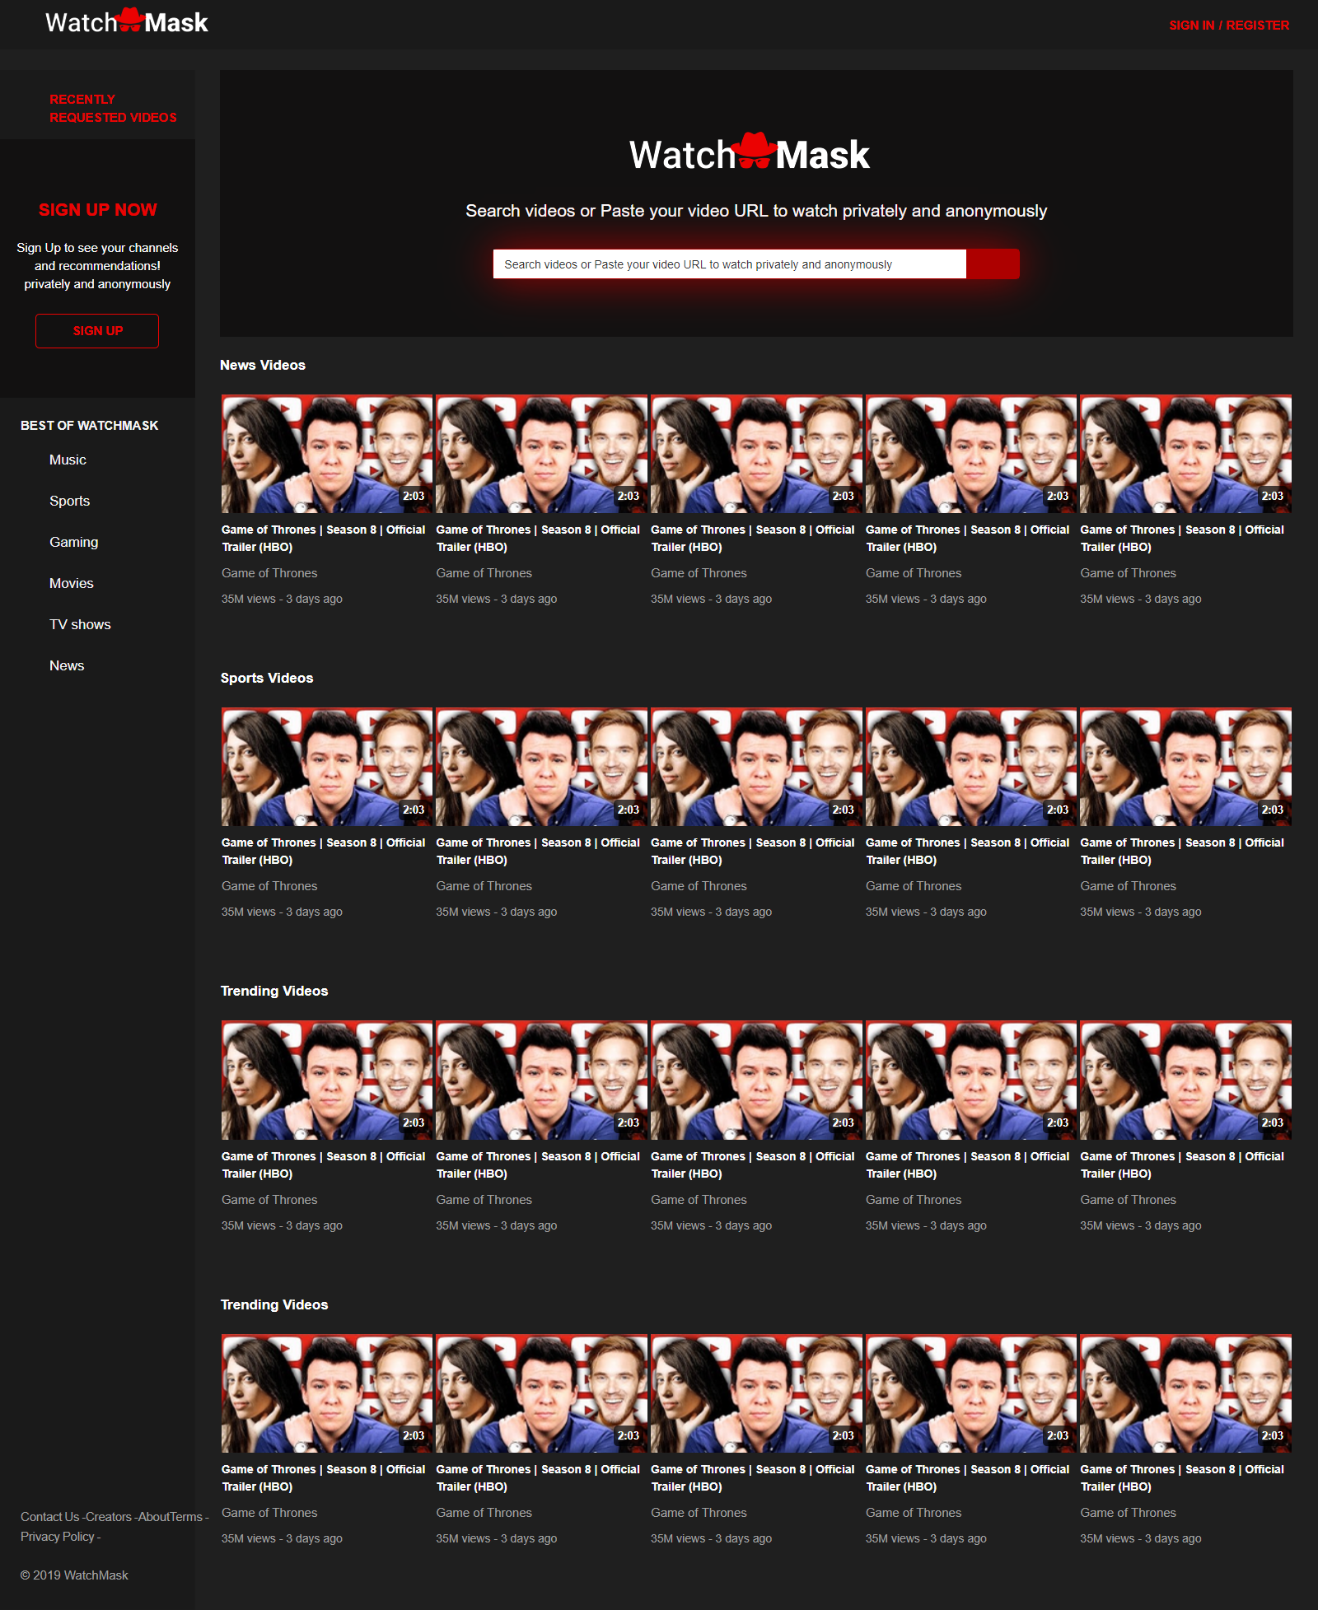Click the © 2019 WatchMask copyright text
Screen dimensions: 1318x1610
(74, 1575)
